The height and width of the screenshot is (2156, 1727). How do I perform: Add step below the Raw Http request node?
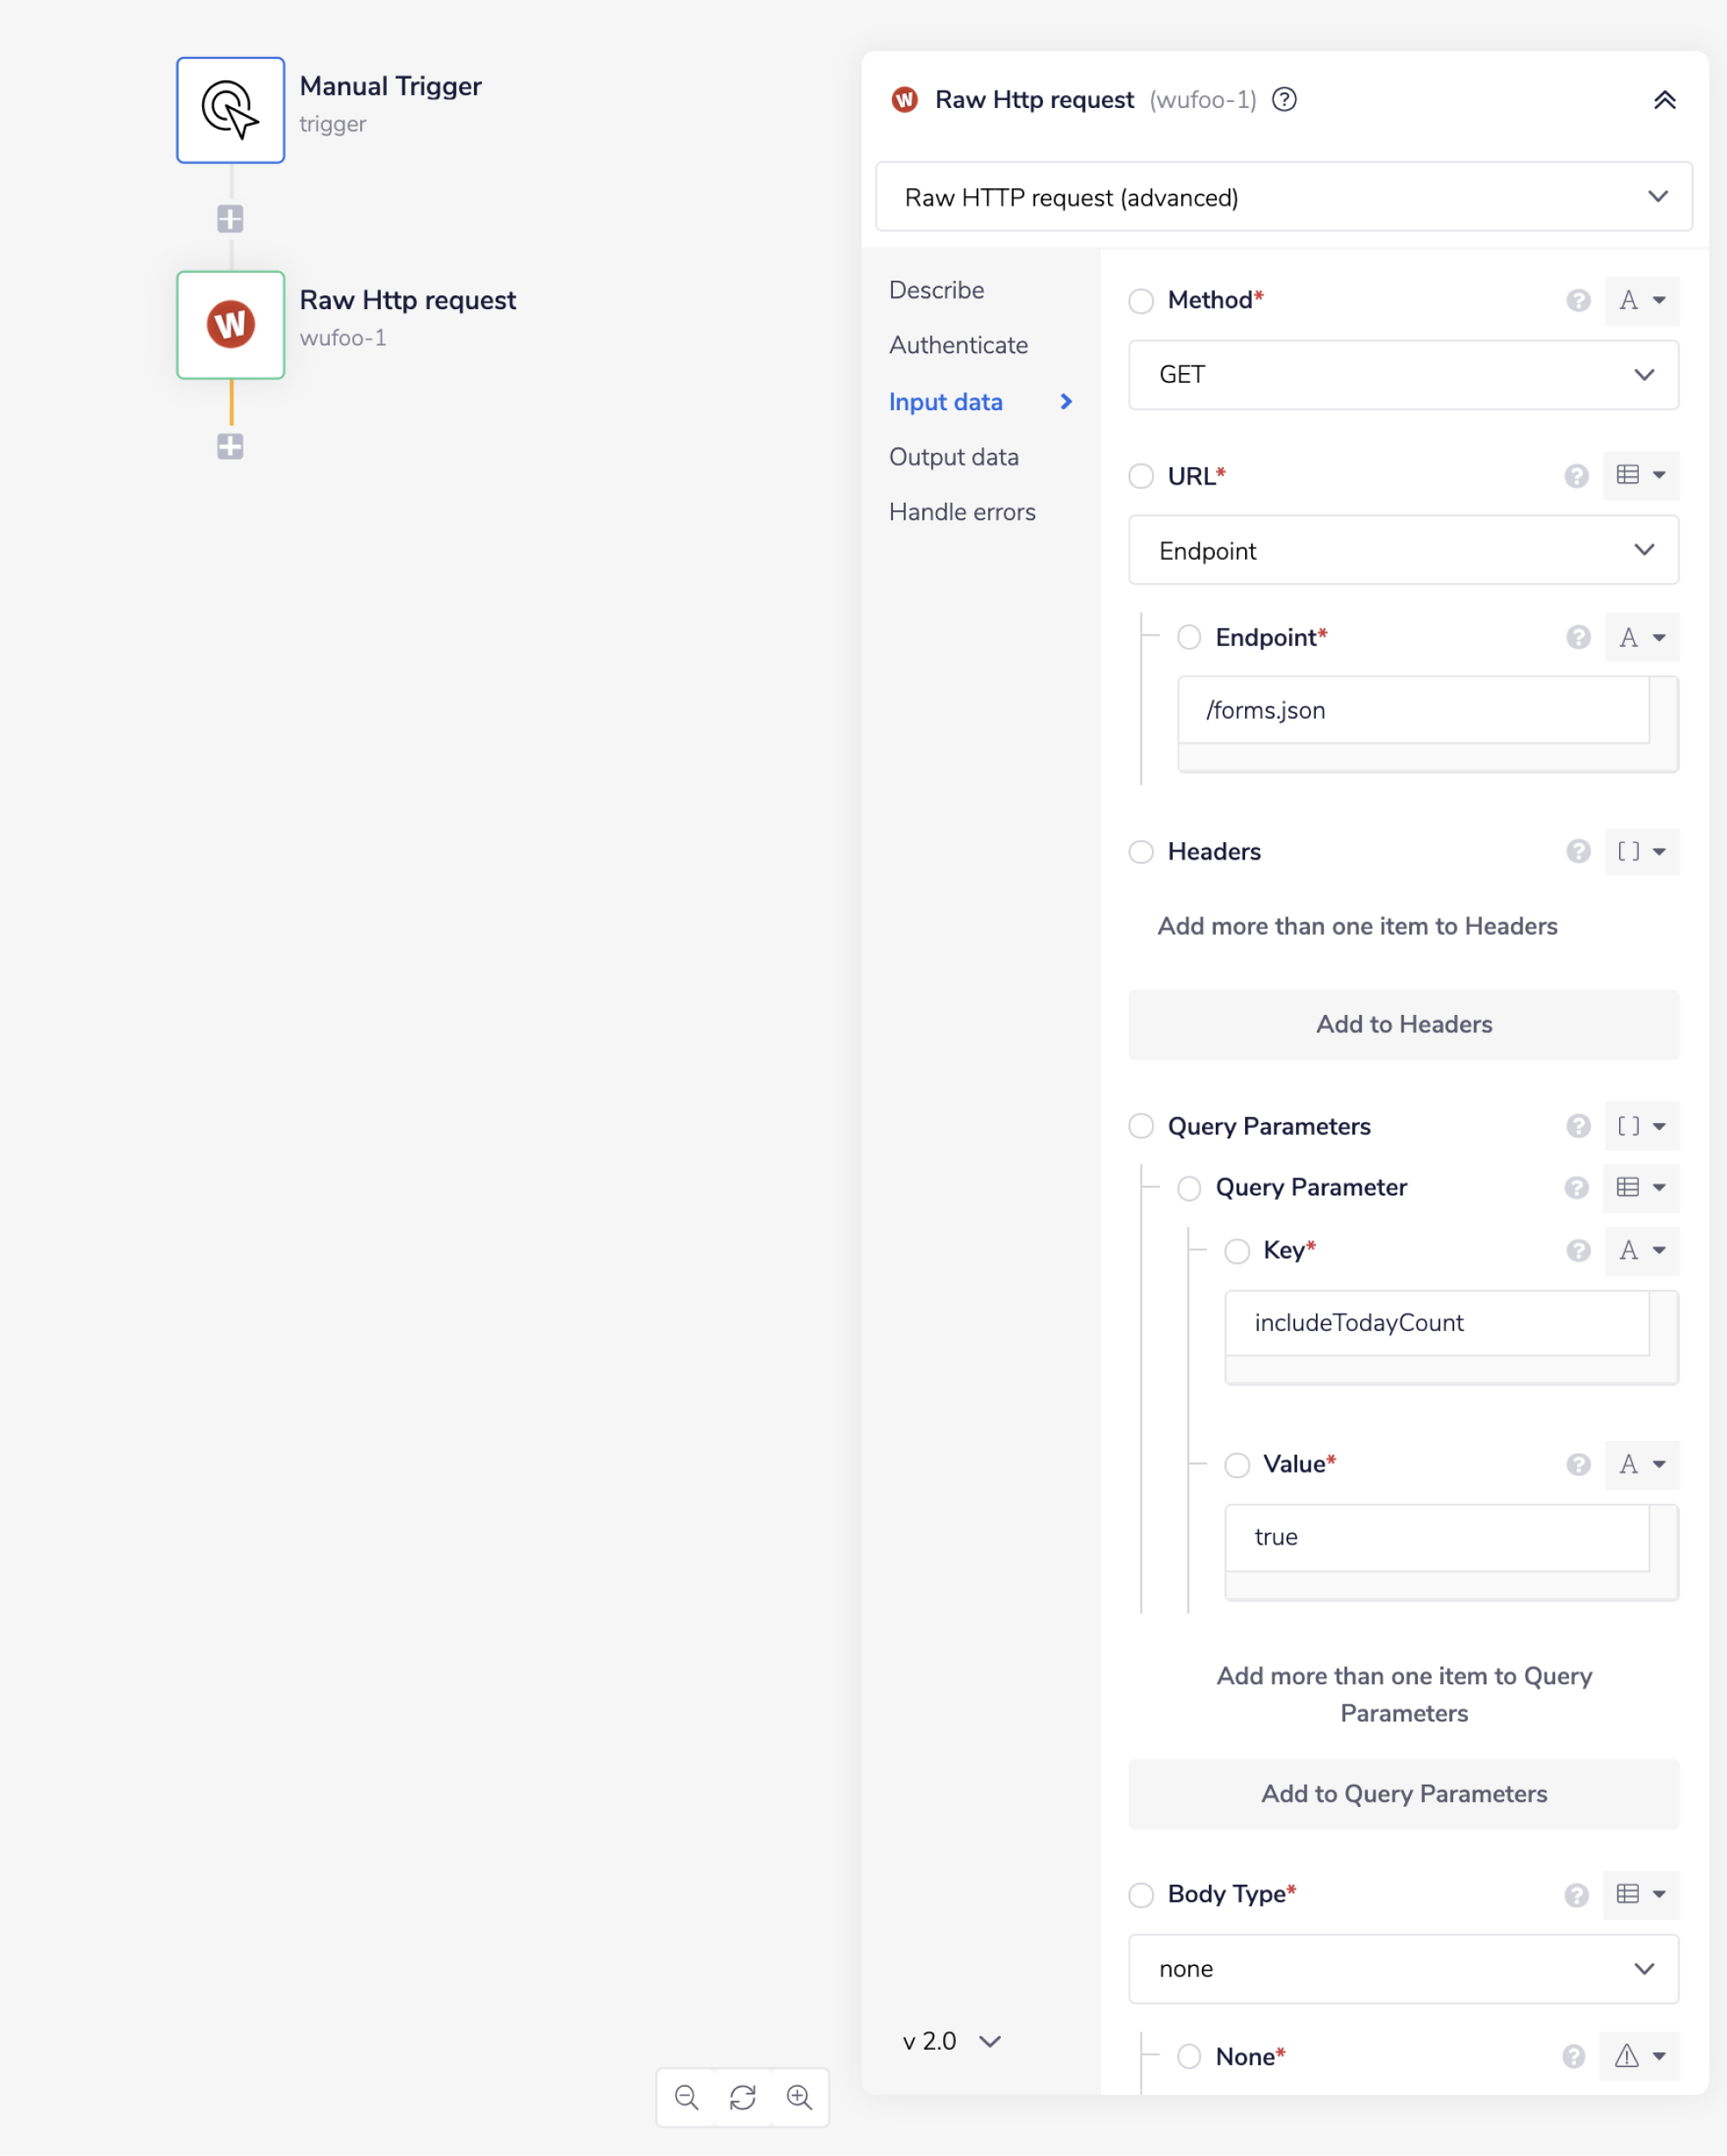tap(231, 446)
